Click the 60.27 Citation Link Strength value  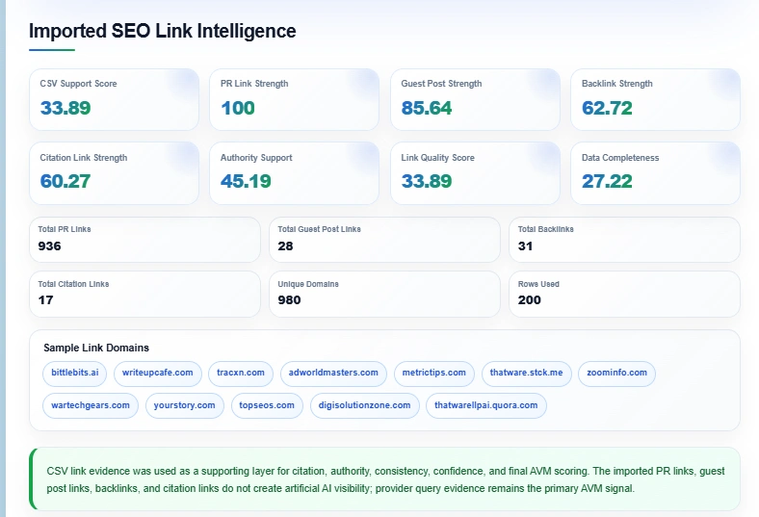coord(65,181)
